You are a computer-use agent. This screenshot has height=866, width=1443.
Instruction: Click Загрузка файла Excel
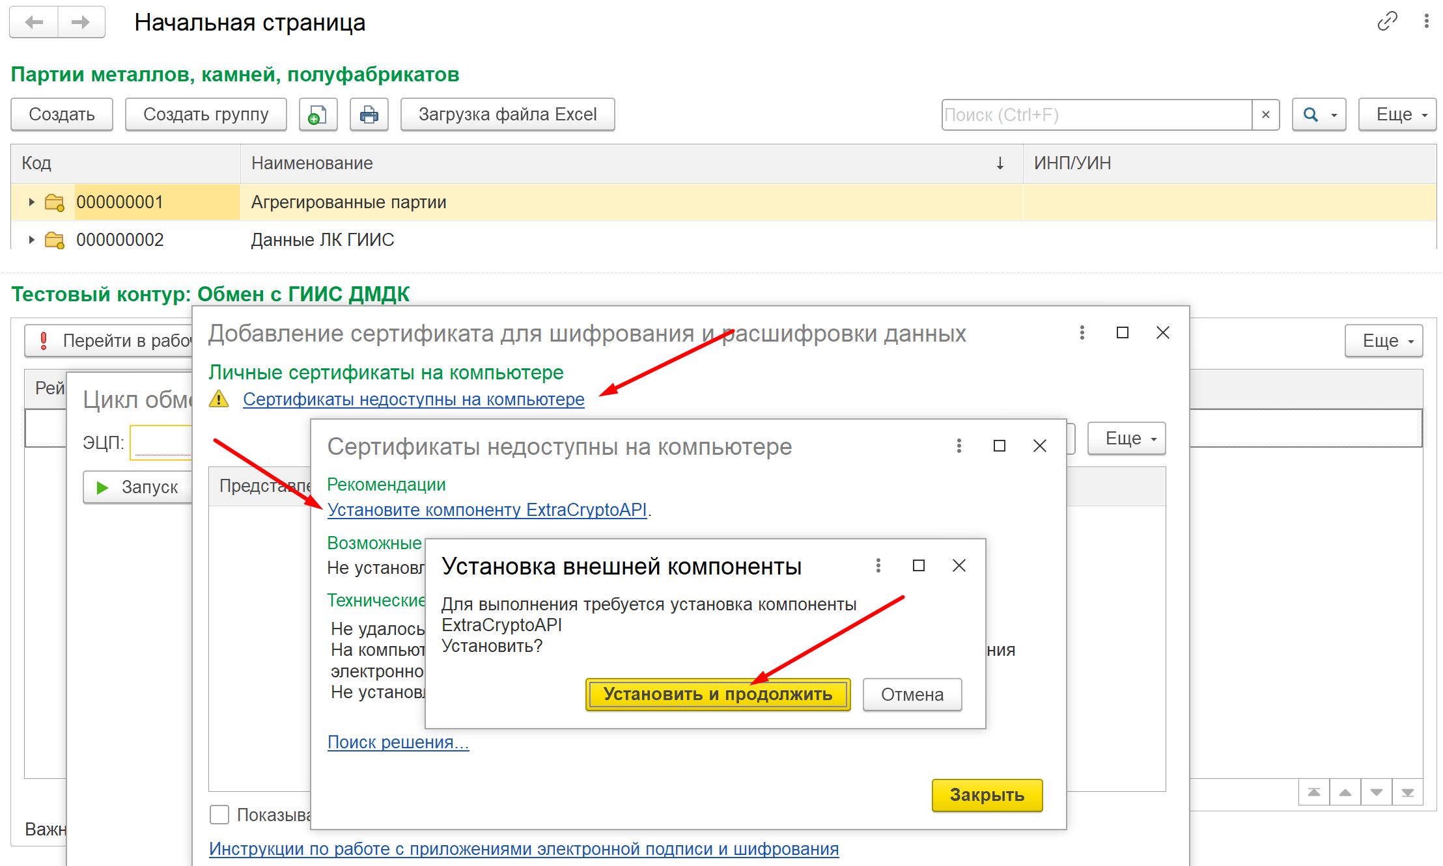point(507,115)
